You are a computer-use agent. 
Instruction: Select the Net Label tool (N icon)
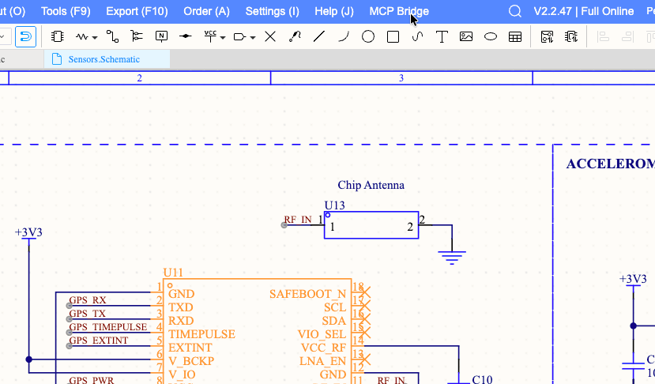[x=161, y=37]
